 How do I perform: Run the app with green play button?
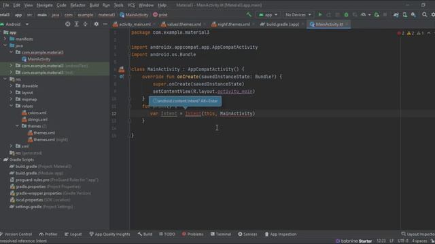pos(320,15)
